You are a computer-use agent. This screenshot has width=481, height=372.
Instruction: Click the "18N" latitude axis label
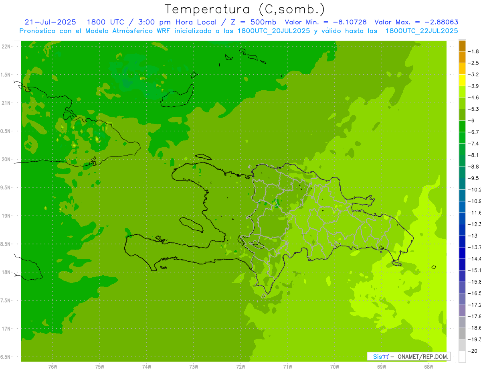coord(6,272)
